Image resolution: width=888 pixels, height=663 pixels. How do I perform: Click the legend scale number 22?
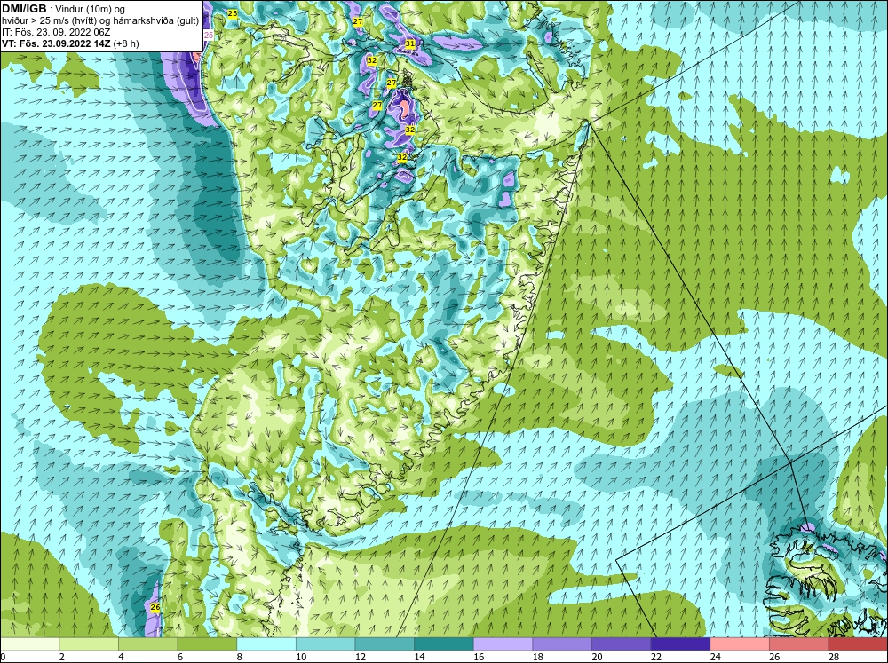click(656, 657)
